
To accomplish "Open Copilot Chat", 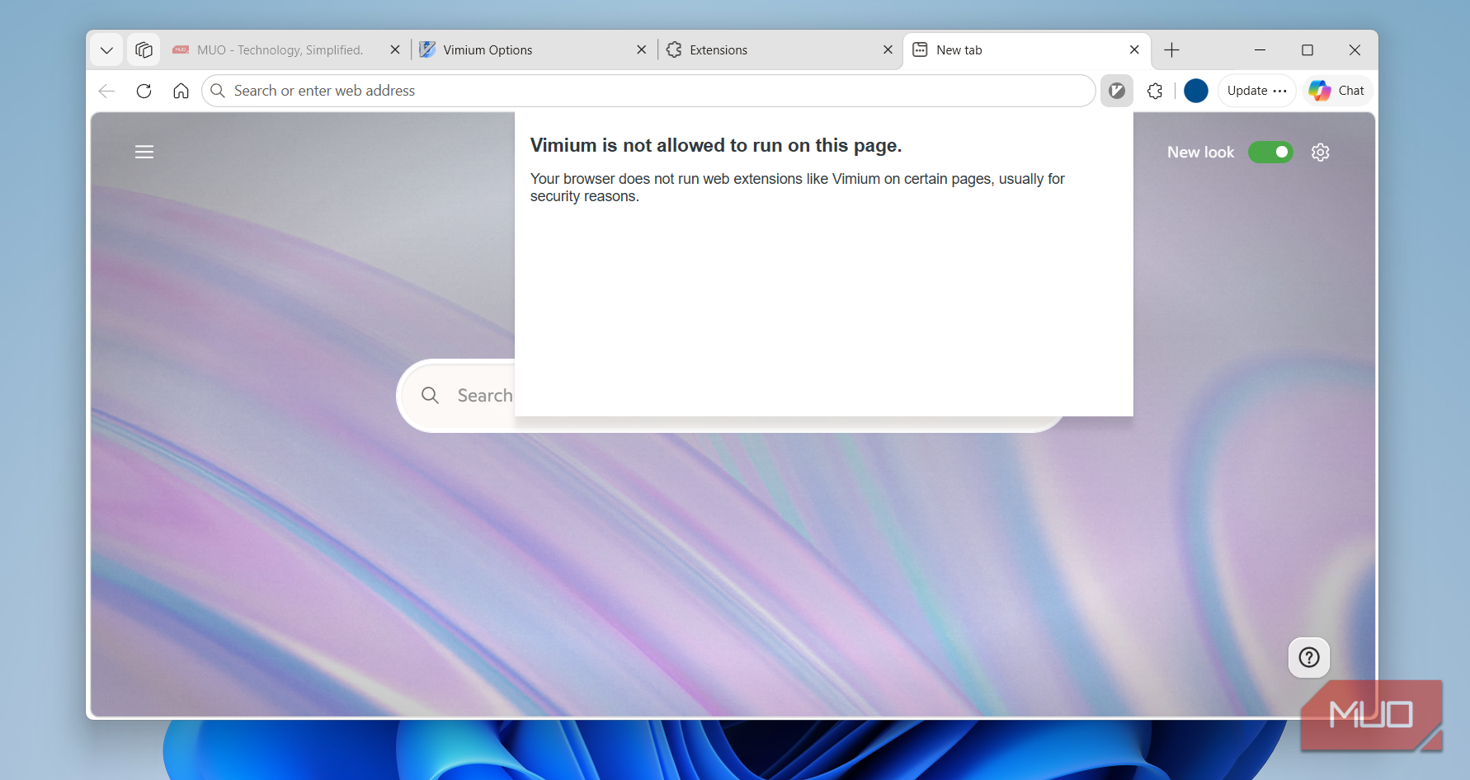I will pos(1337,91).
